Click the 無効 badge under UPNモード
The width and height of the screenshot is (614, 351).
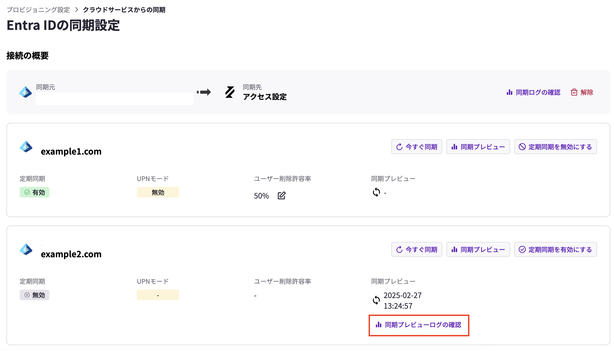pos(158,192)
